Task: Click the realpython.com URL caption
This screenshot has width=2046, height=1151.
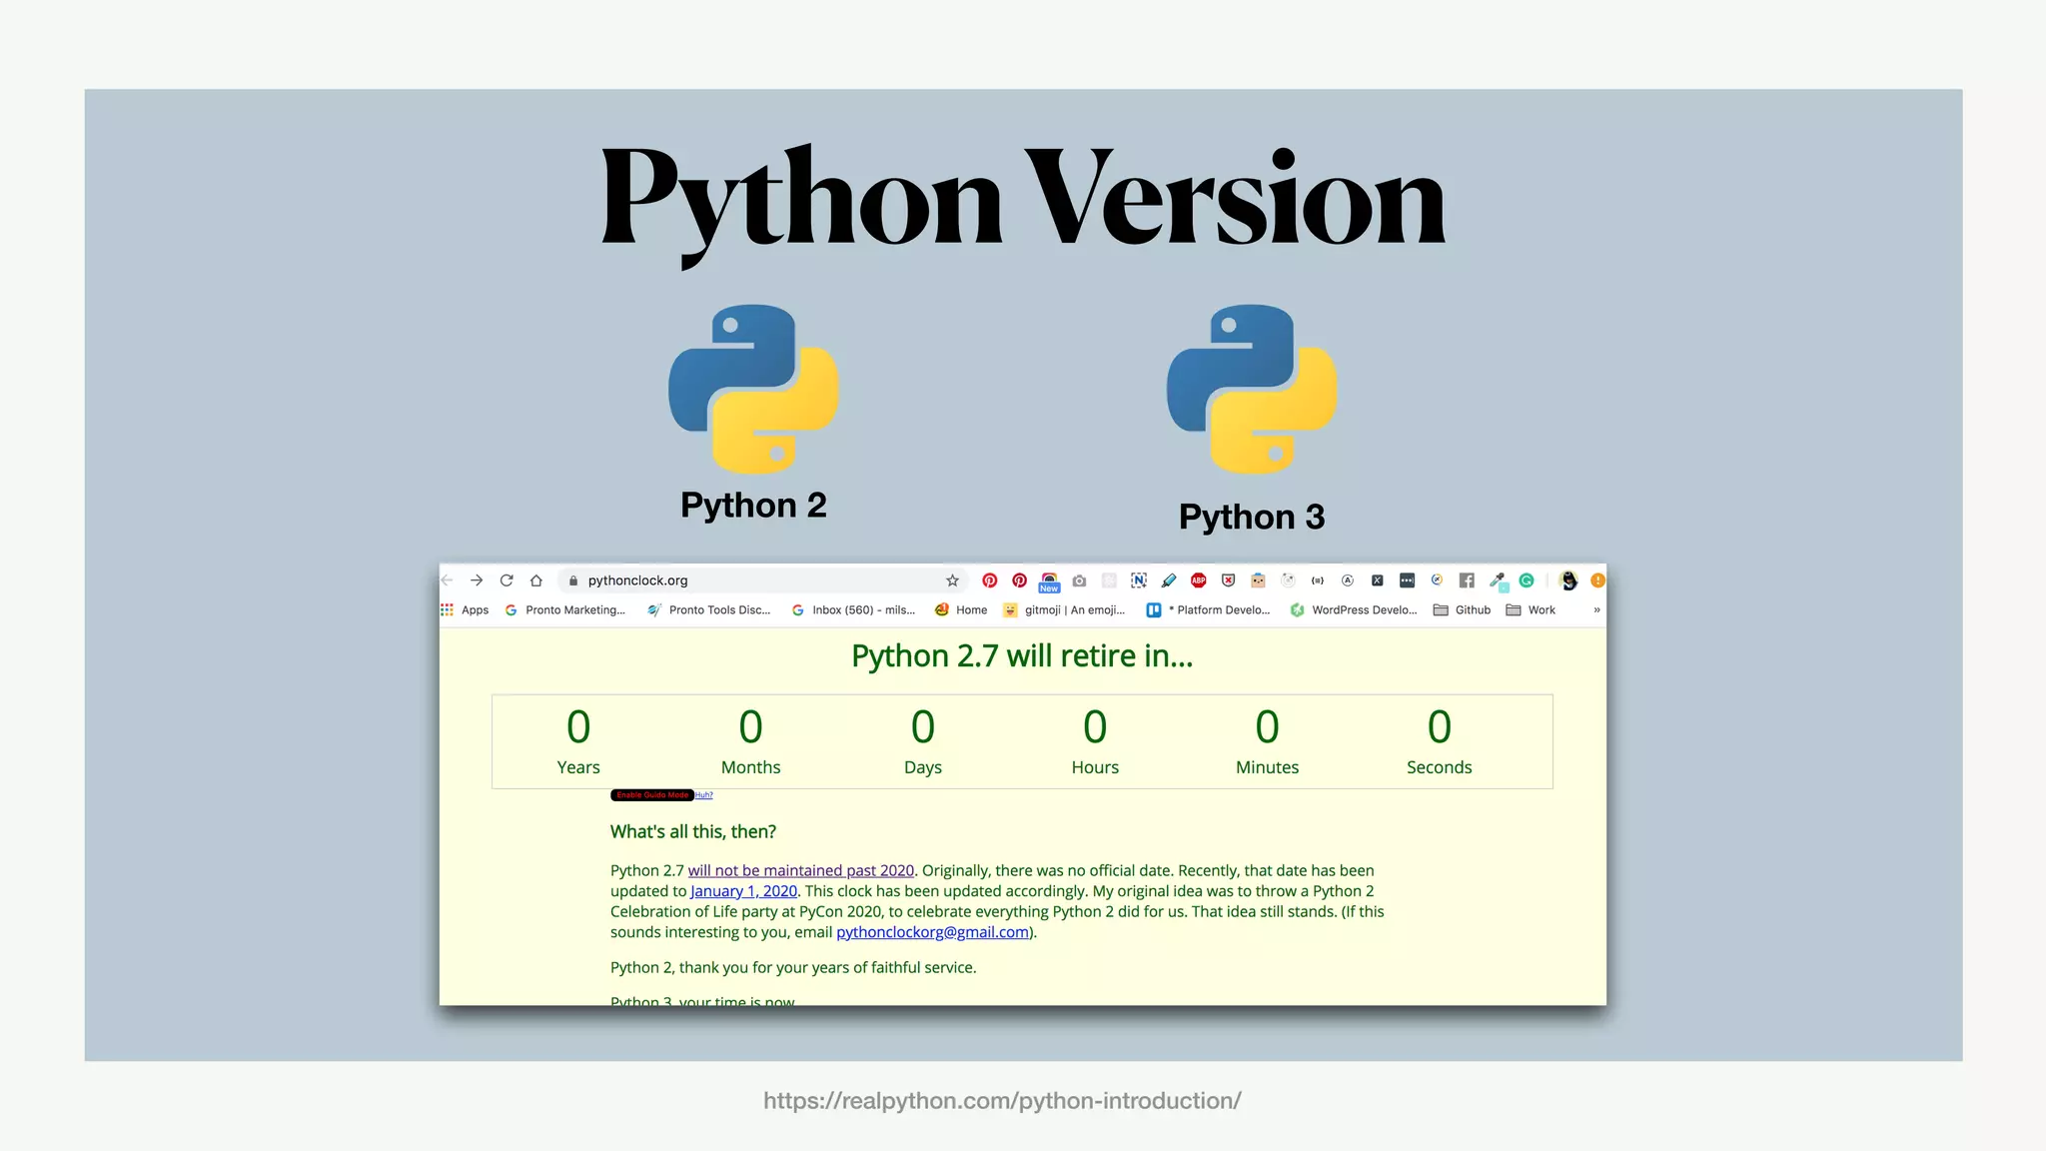Action: [x=1002, y=1101]
